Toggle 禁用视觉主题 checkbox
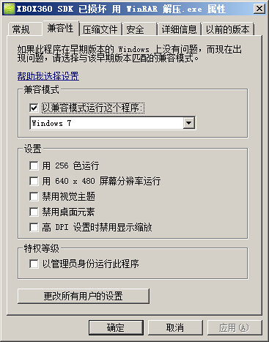 coord(34,196)
